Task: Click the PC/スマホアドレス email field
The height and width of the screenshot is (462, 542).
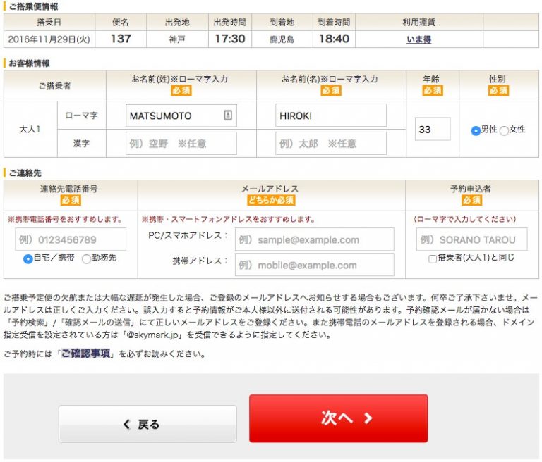Action: click(314, 239)
